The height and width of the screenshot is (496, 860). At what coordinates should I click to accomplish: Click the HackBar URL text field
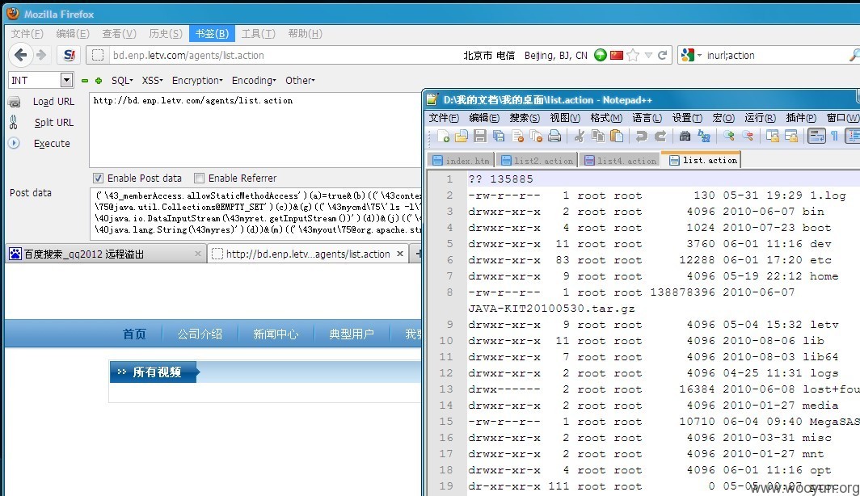click(255, 130)
